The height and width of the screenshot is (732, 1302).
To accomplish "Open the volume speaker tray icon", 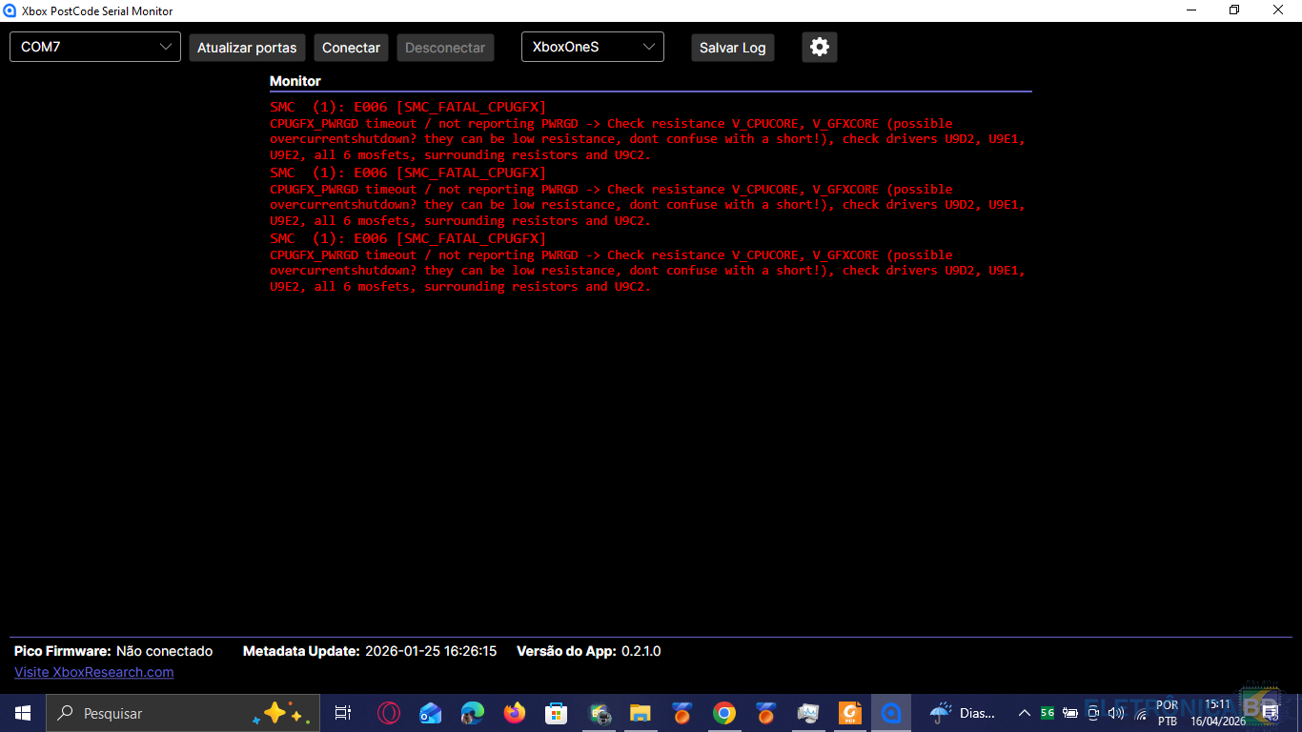I will click(x=1116, y=713).
